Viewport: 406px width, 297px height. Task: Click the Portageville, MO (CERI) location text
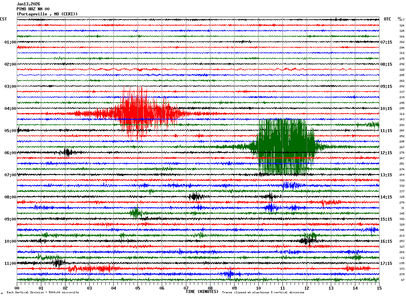coord(47,14)
